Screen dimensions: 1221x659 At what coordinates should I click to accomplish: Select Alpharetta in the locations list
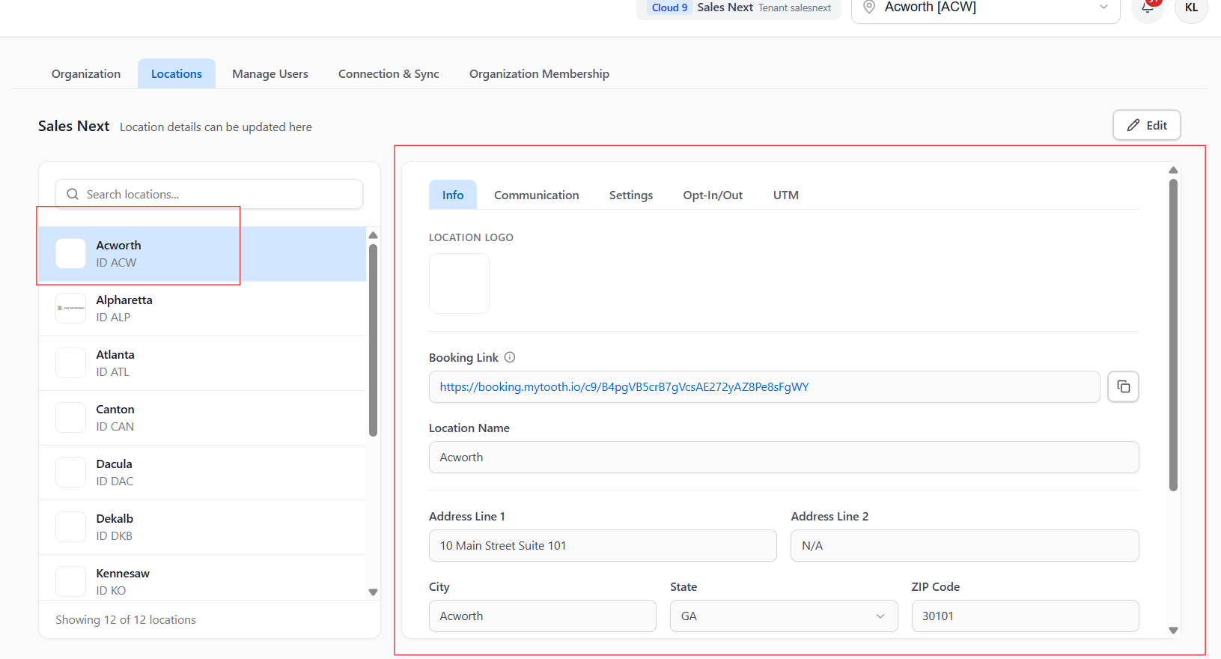tap(202, 309)
